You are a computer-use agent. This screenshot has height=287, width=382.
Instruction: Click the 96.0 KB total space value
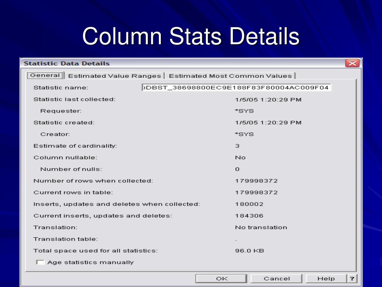point(249,250)
